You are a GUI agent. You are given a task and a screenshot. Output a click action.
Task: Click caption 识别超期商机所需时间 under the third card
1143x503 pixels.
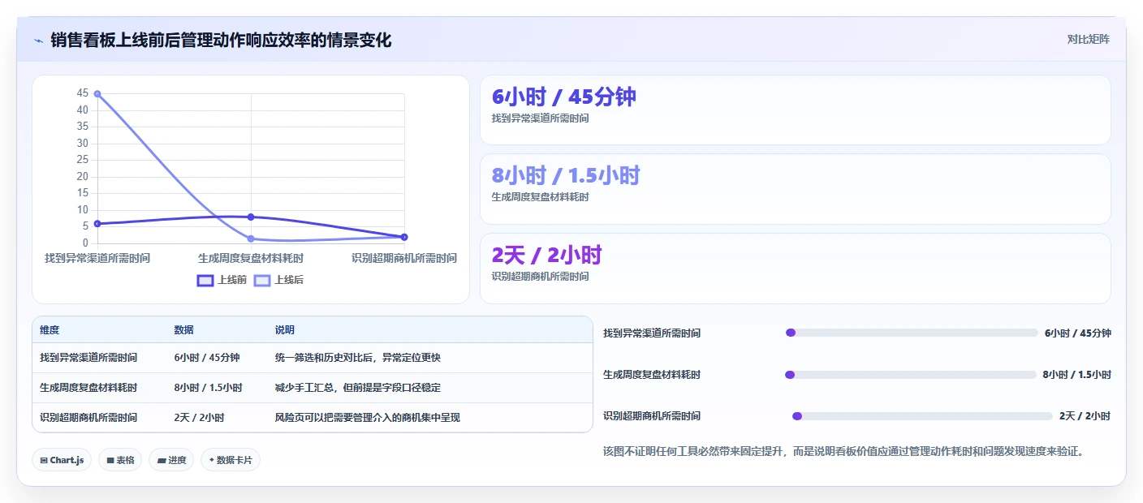click(540, 276)
